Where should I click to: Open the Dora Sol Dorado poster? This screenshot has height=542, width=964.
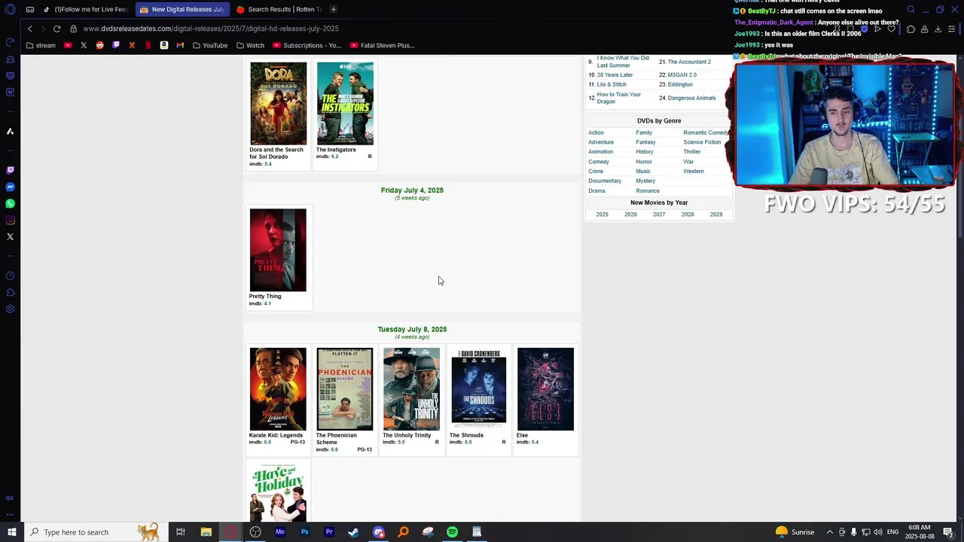(x=278, y=103)
